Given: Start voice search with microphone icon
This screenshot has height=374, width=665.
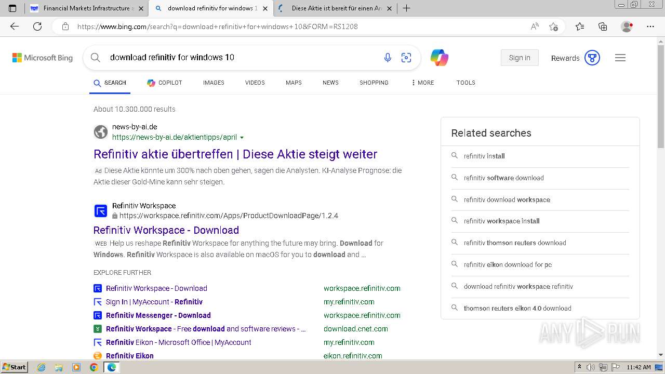Looking at the screenshot, I should coord(388,58).
